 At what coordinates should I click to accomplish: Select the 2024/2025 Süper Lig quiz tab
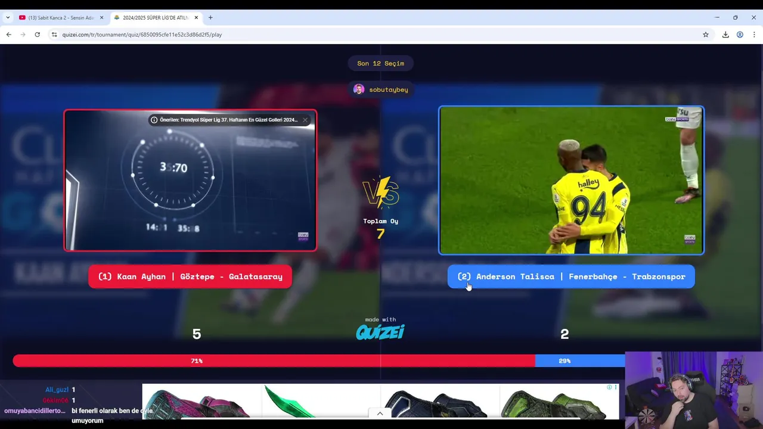(156, 18)
